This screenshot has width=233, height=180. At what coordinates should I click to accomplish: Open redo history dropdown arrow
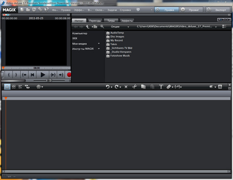(120, 87)
